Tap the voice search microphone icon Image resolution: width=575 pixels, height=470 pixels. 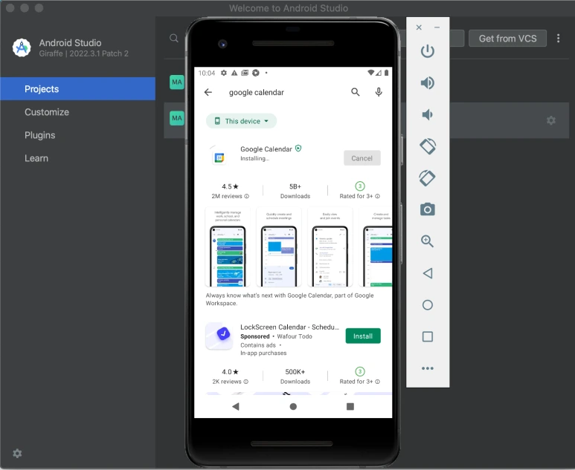(x=379, y=92)
